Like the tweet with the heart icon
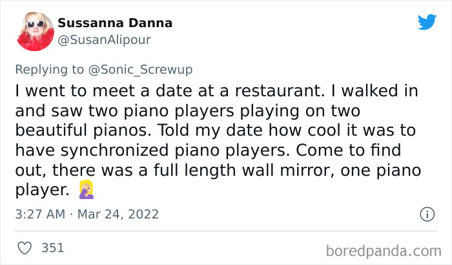 point(25,248)
